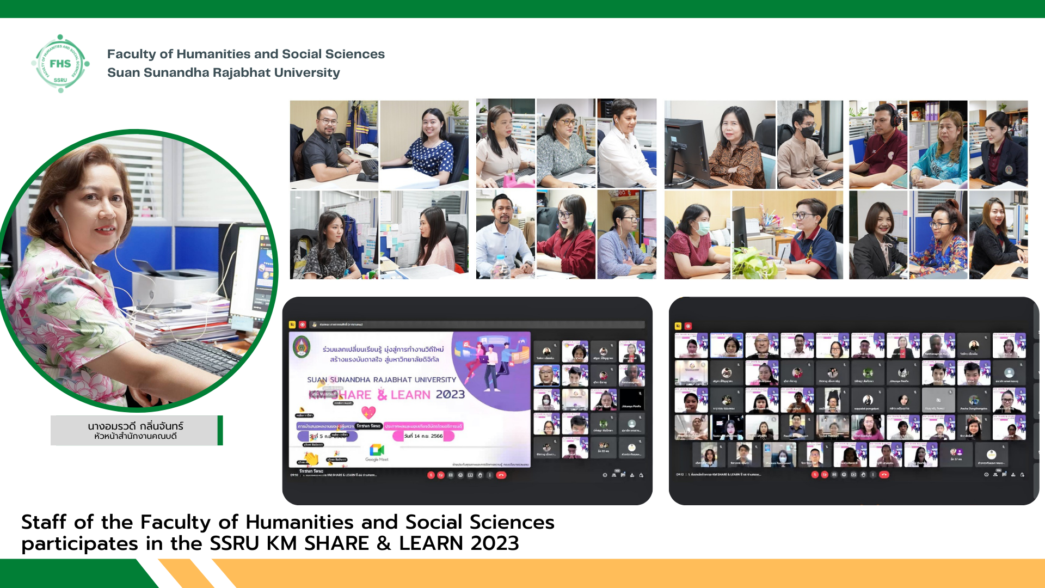Click meeting info icon in gallery Meet window
The width and height of the screenshot is (1045, 588).
click(x=986, y=475)
